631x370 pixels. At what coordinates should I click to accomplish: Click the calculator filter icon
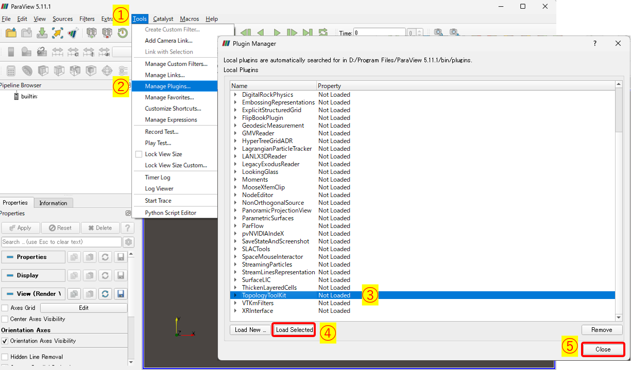coord(11,71)
